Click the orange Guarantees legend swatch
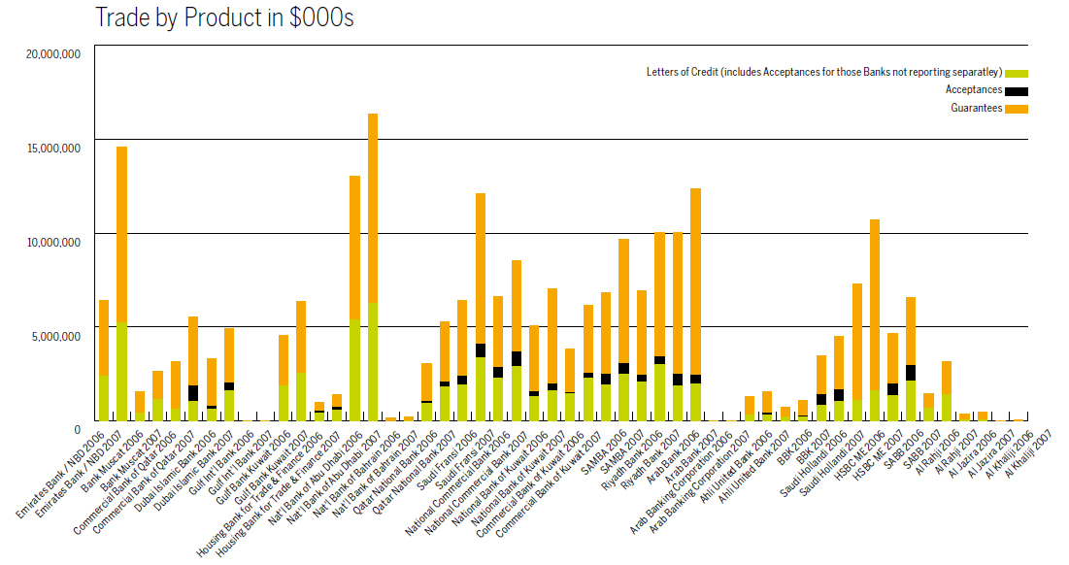Screen dimensions: 1069x565 (x=1017, y=109)
